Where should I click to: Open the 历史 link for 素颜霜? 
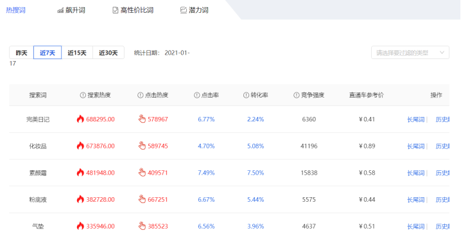click(x=442, y=173)
